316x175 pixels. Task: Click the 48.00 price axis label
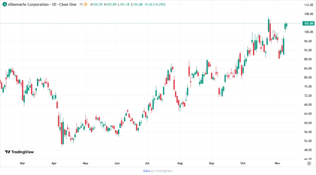tap(309, 150)
